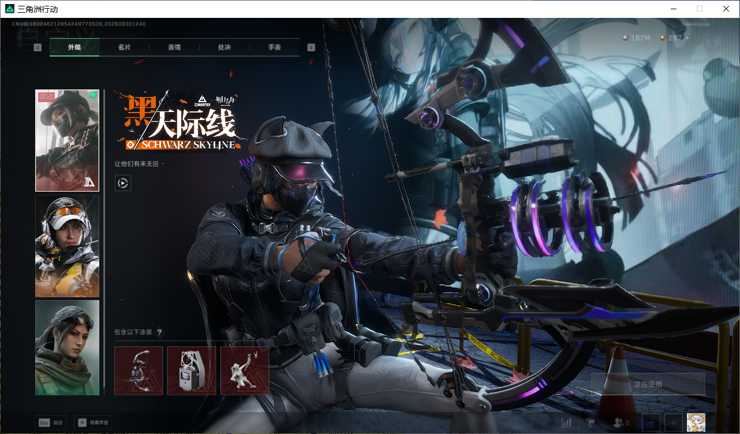Click the E next-tab key icon
Viewport: 740px width, 434px height.
(311, 47)
